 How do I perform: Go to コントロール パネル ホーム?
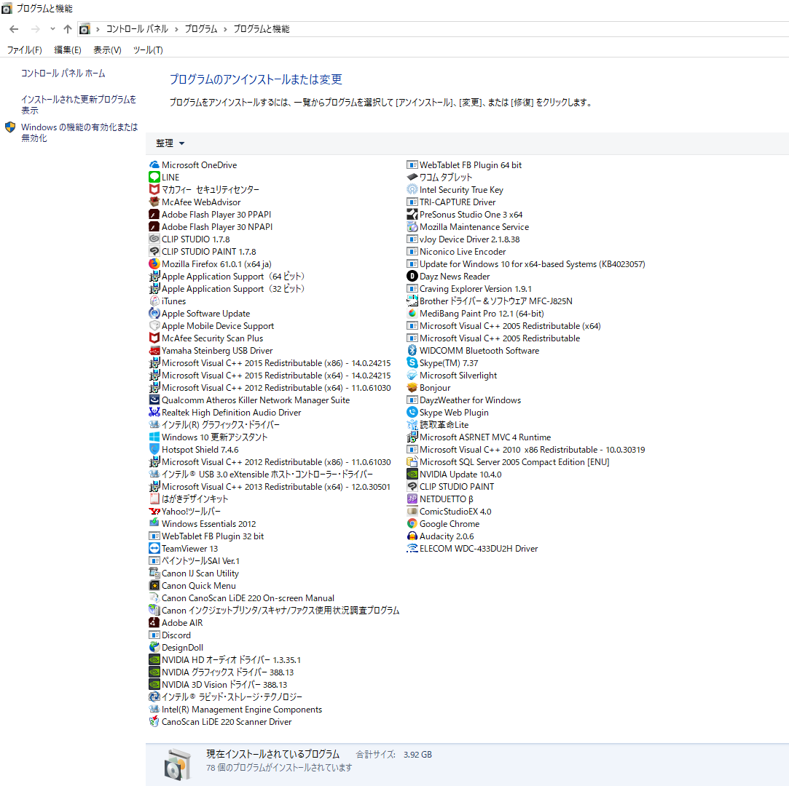63,74
